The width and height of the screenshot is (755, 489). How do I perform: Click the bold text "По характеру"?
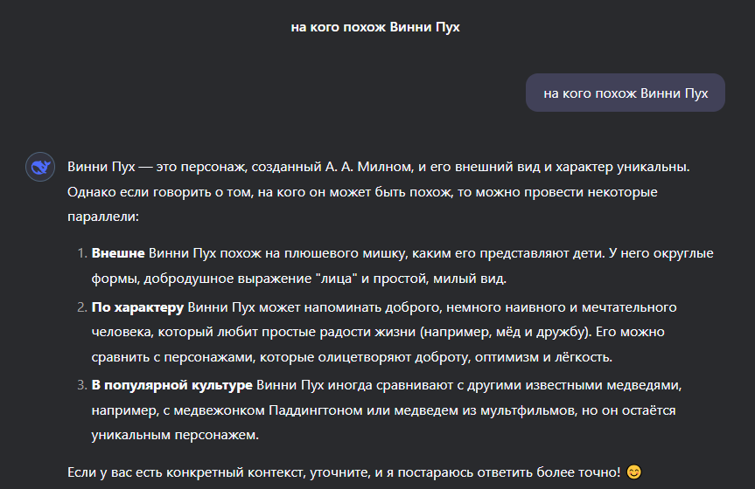point(137,307)
